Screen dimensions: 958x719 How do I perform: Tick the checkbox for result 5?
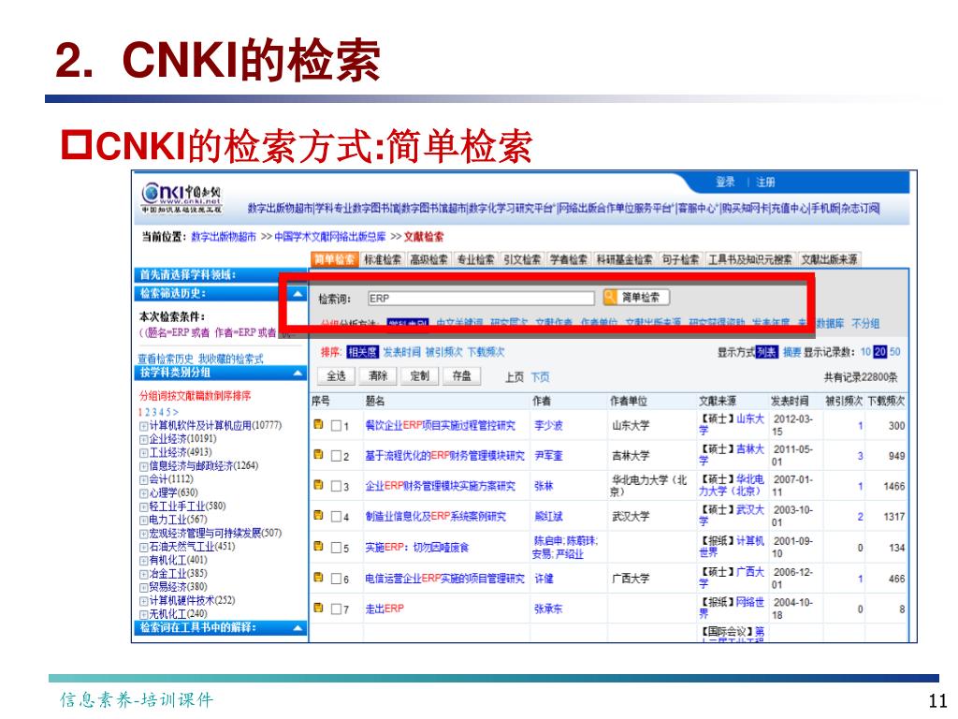336,548
